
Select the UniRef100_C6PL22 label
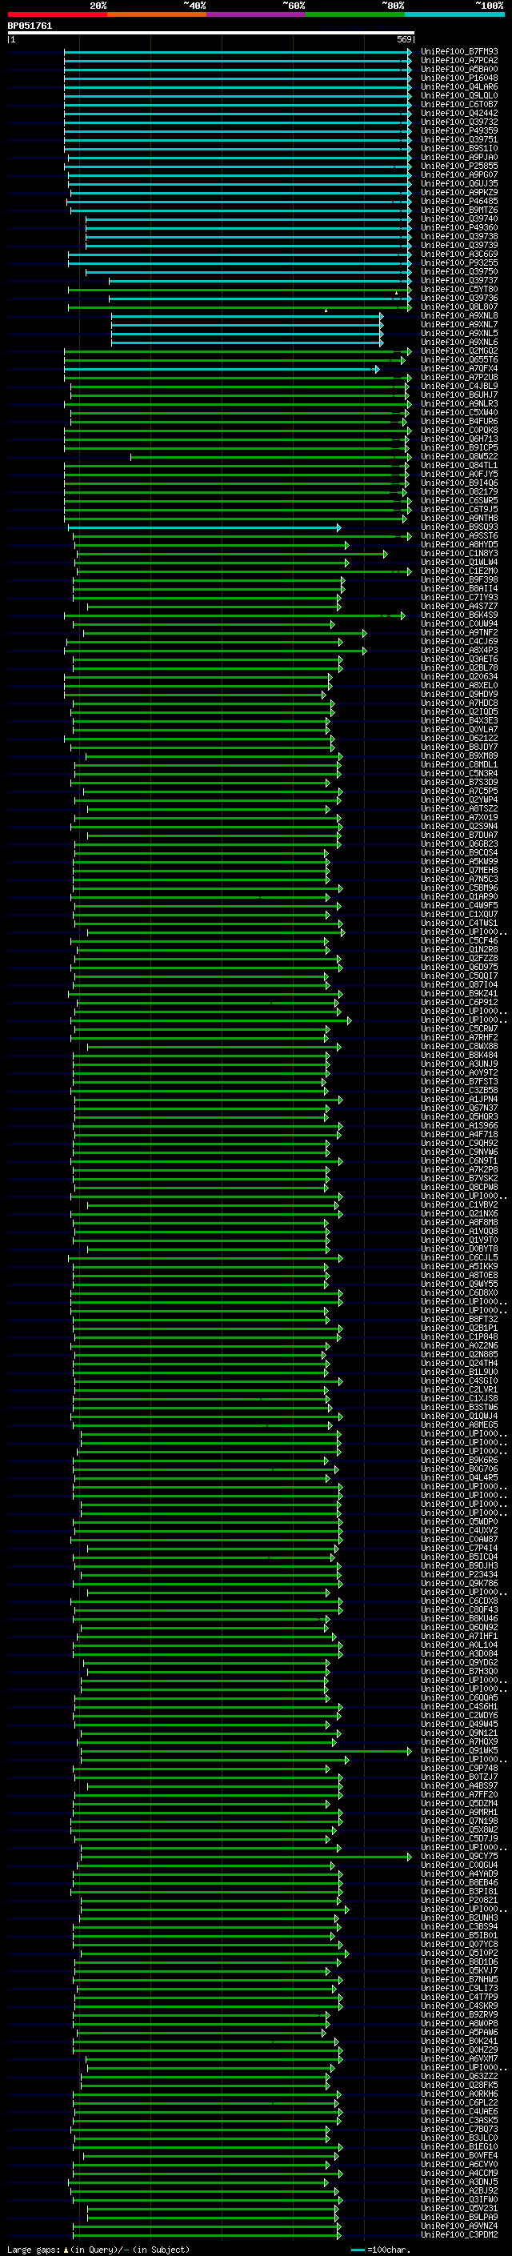(459, 2102)
